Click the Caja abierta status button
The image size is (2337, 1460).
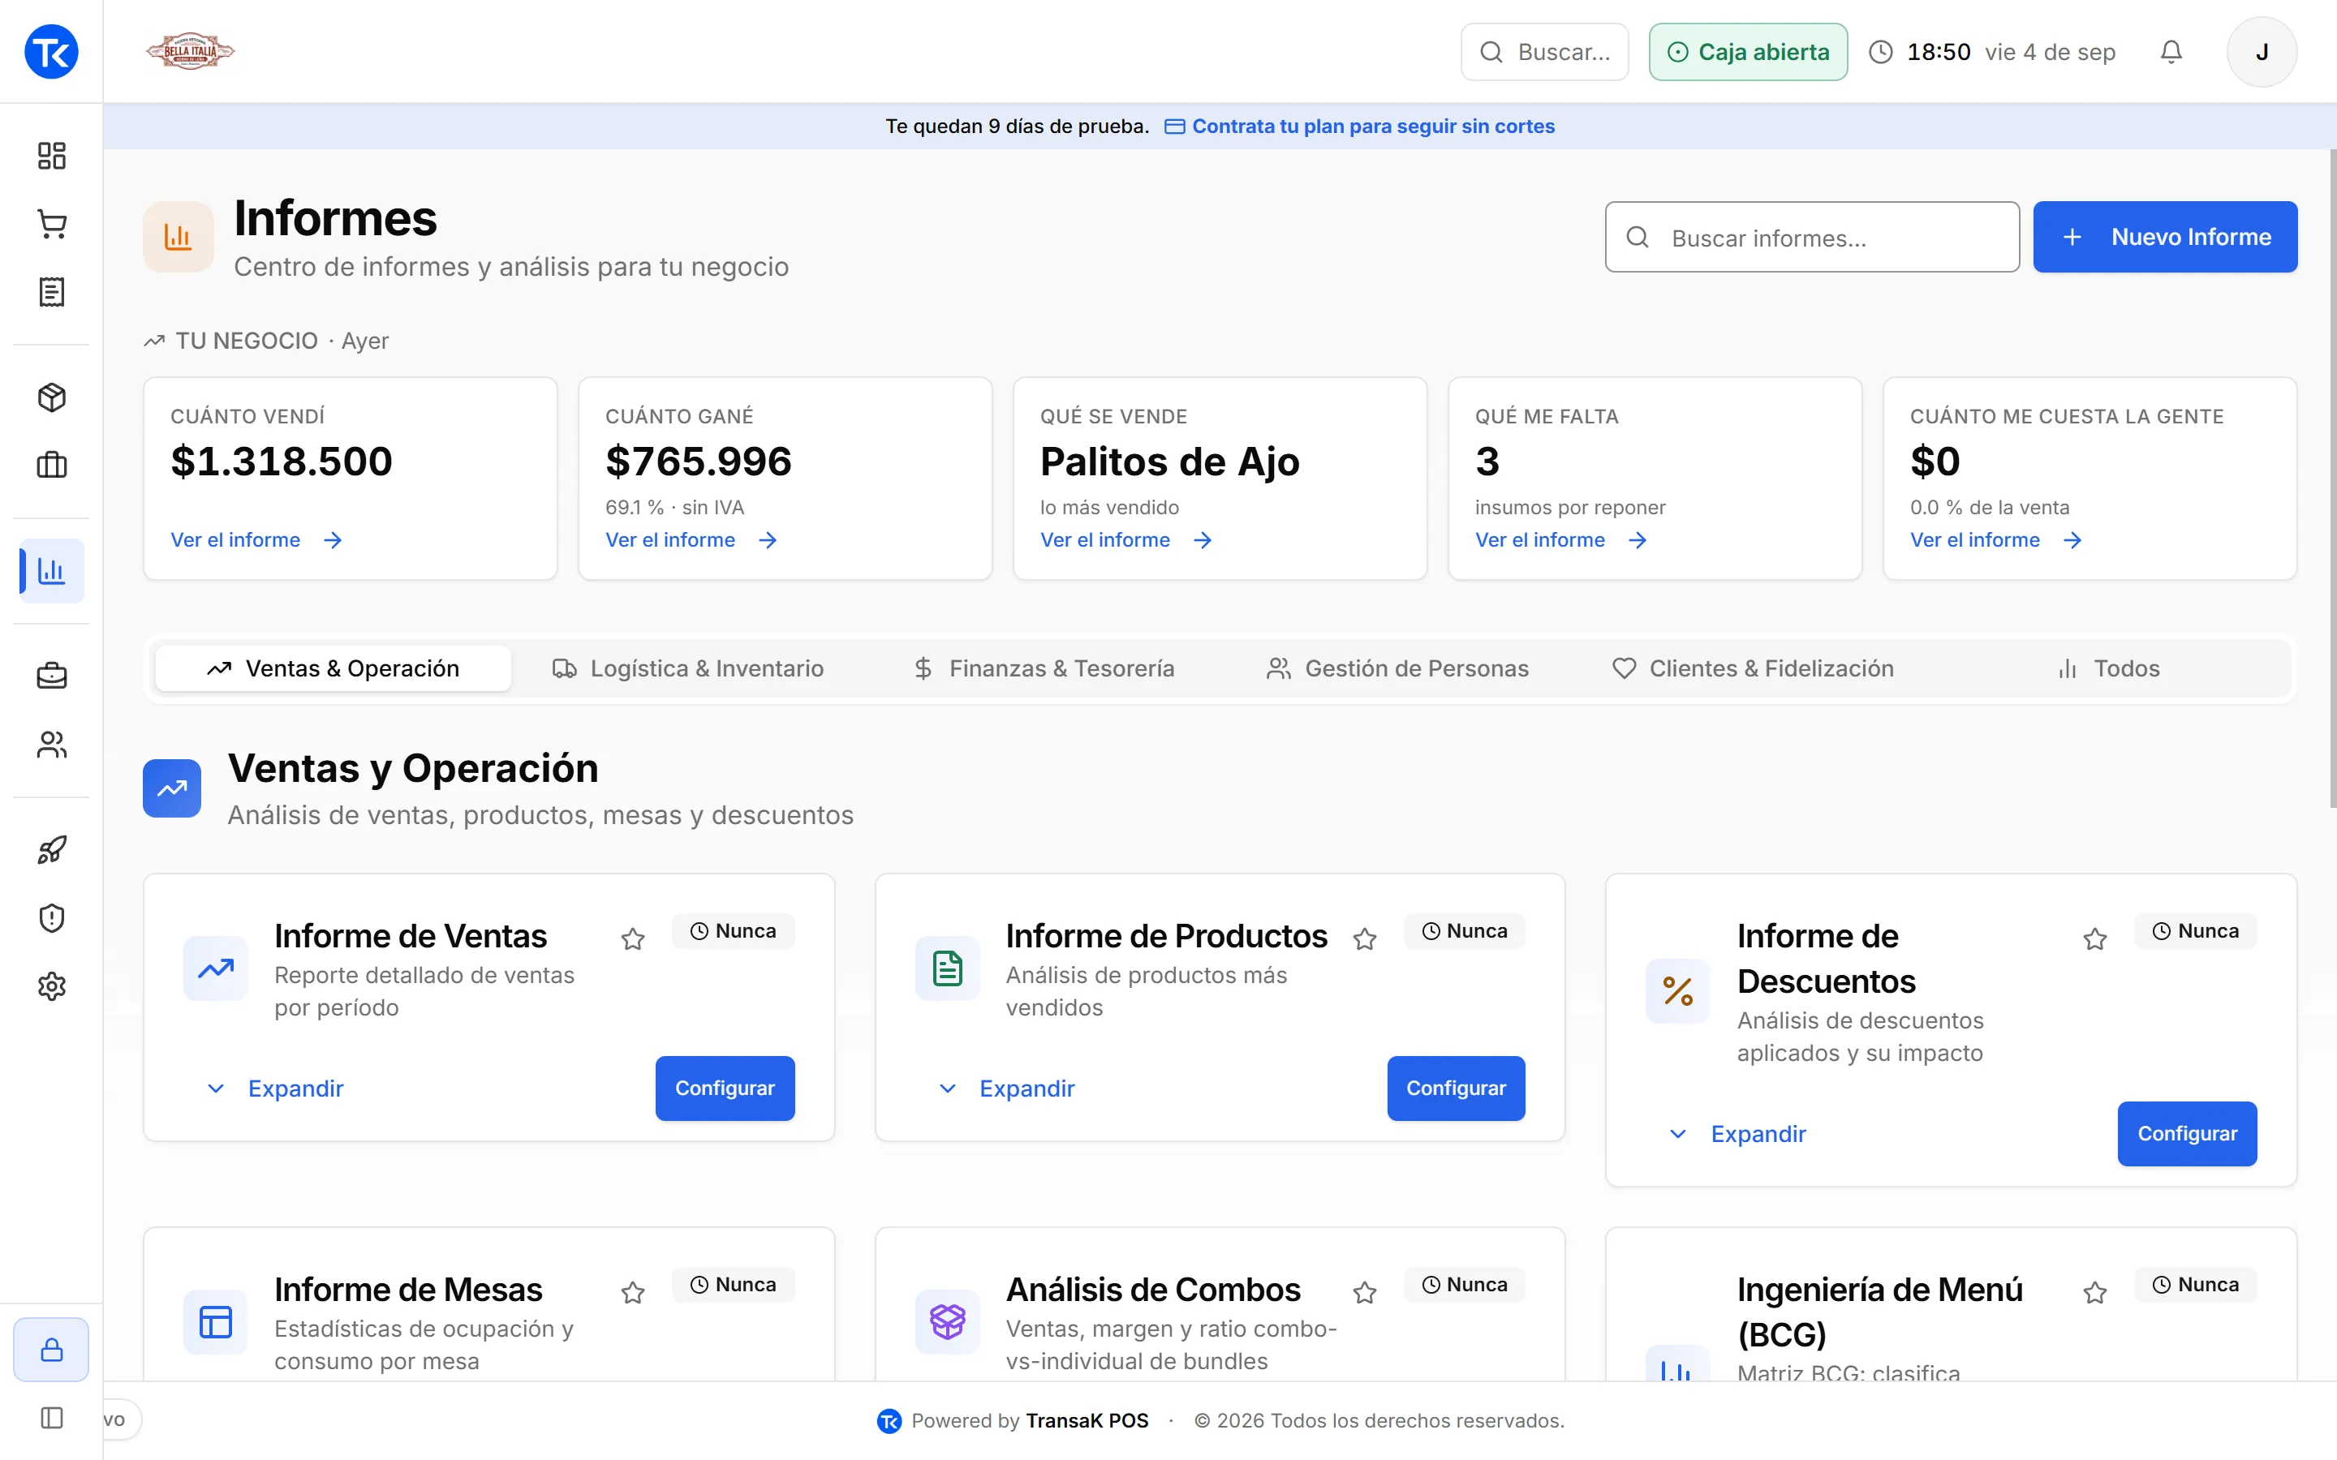1748,52
